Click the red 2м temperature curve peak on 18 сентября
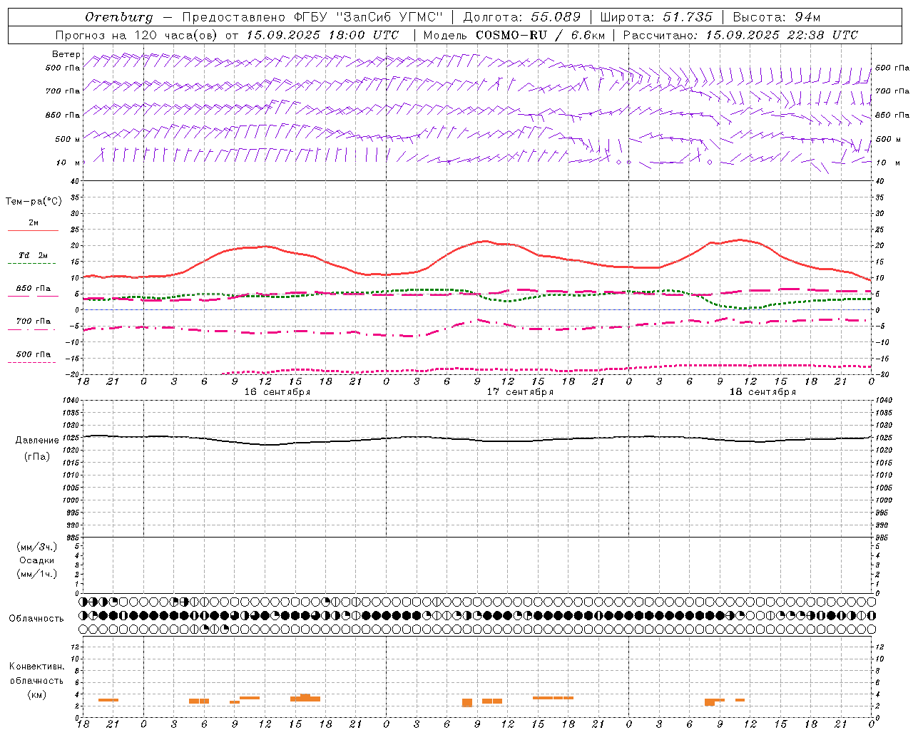Screen dimensions: 913x730 [740, 240]
